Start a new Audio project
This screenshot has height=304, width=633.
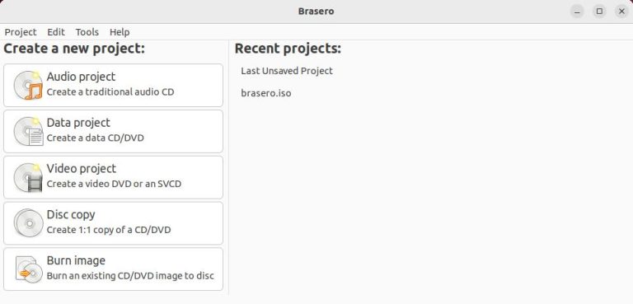(x=114, y=85)
